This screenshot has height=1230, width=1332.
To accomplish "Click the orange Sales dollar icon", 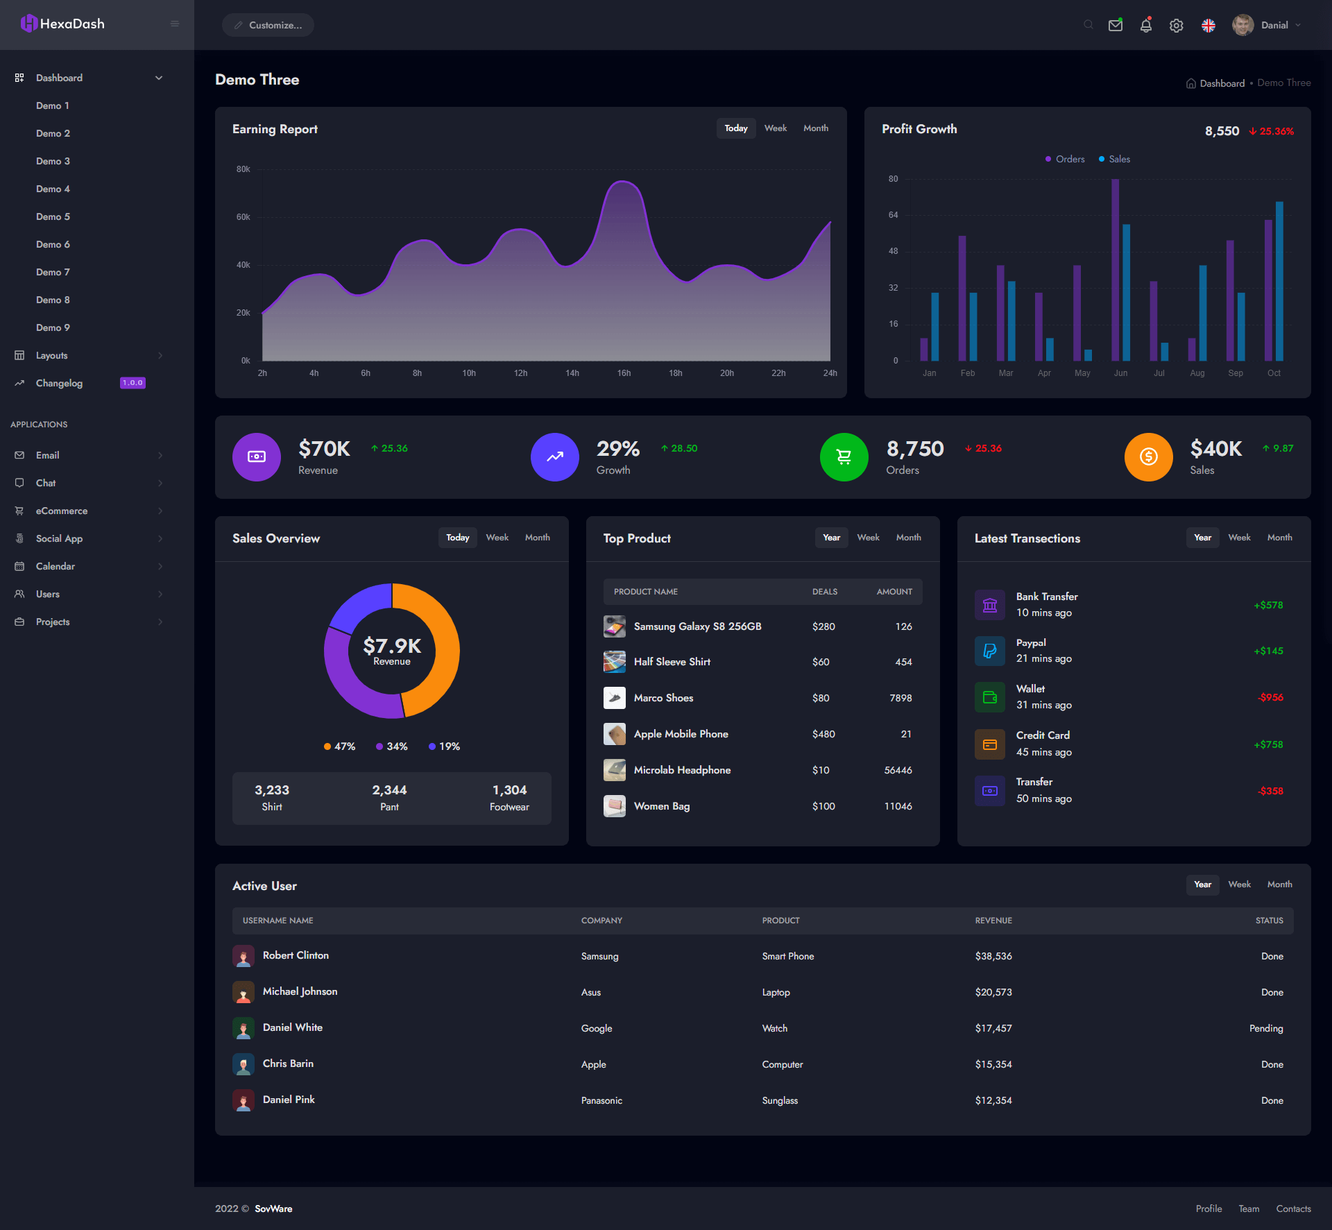I will [1148, 457].
